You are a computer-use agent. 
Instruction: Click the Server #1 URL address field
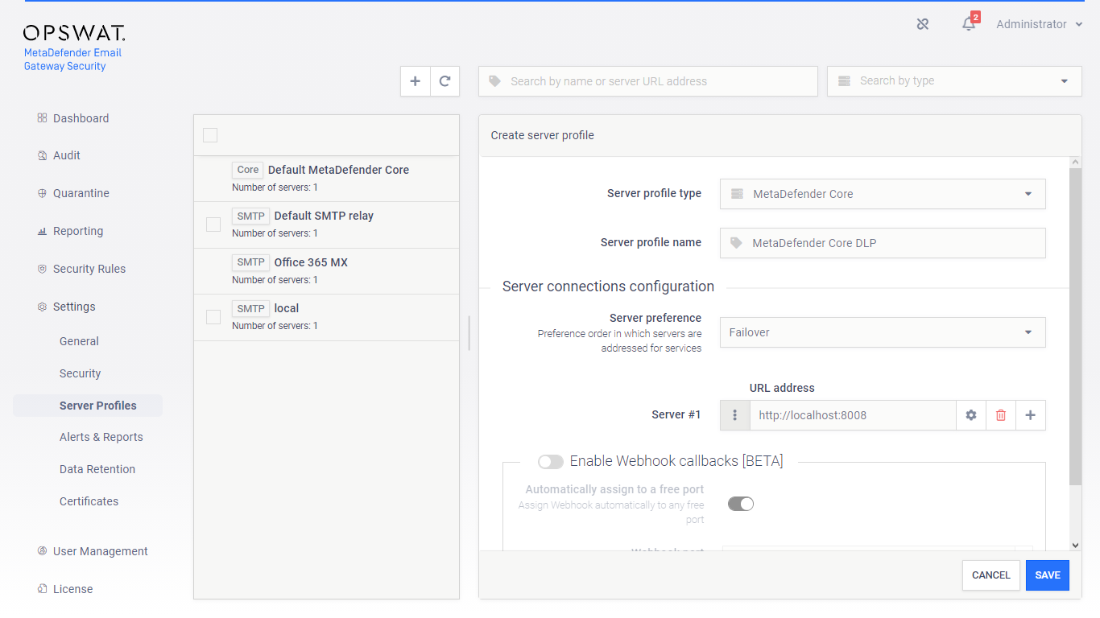point(853,415)
